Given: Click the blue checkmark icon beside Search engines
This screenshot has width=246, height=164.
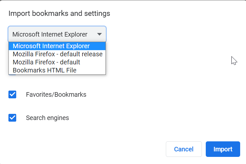Looking at the screenshot, I should pos(12,118).
